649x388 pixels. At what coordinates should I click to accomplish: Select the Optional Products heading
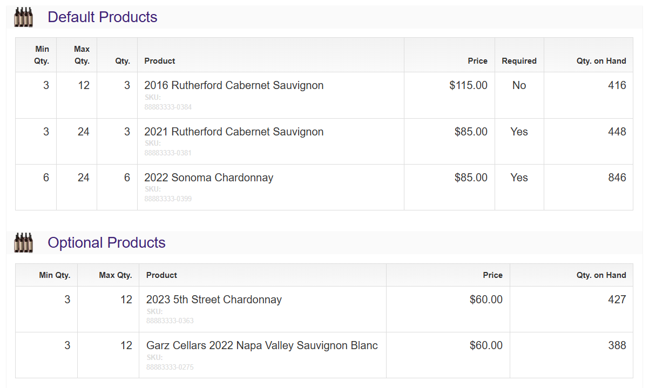[106, 243]
